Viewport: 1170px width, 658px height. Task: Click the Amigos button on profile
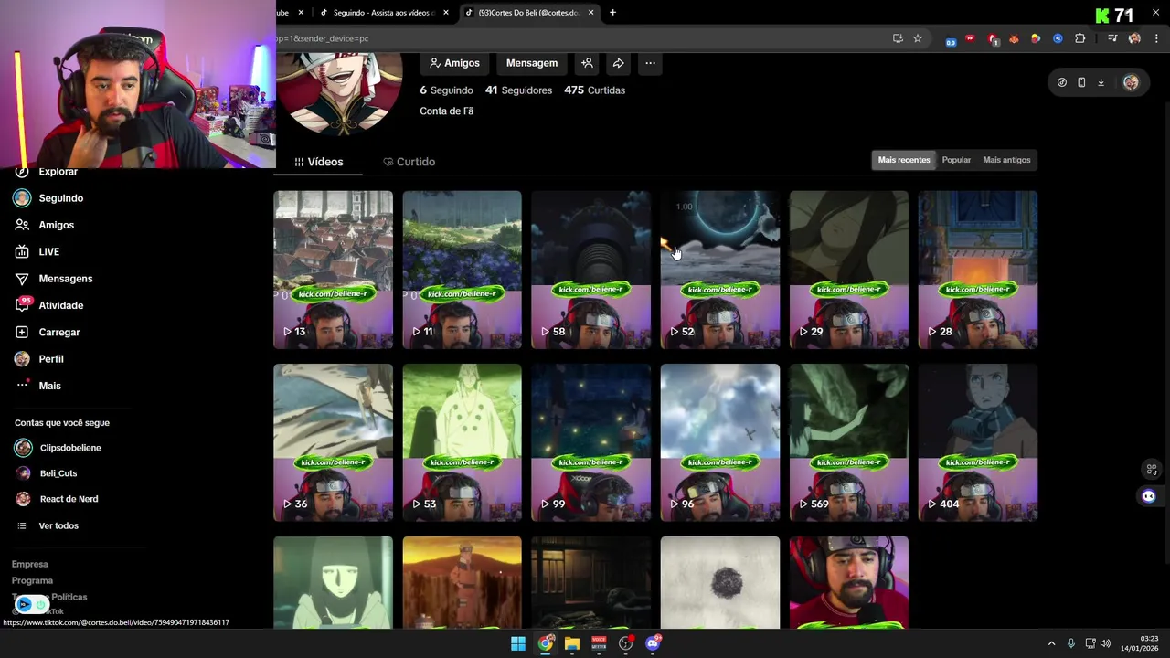click(454, 63)
